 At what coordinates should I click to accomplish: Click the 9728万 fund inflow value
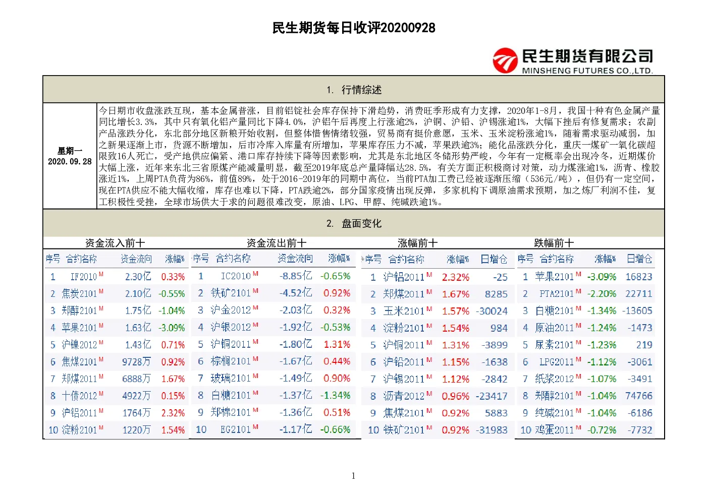[136, 362]
